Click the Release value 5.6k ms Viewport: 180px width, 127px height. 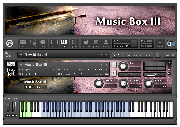pos(136,86)
